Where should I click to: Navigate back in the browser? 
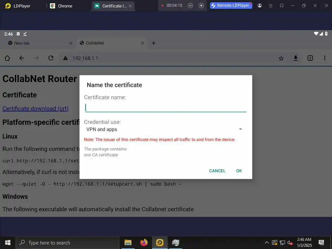point(22,58)
